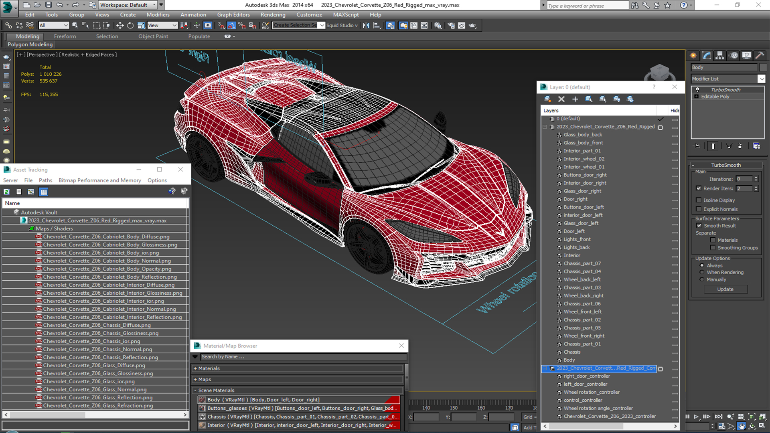
Task: Click Remove modifier trash icon under stack
Action: coord(740,146)
